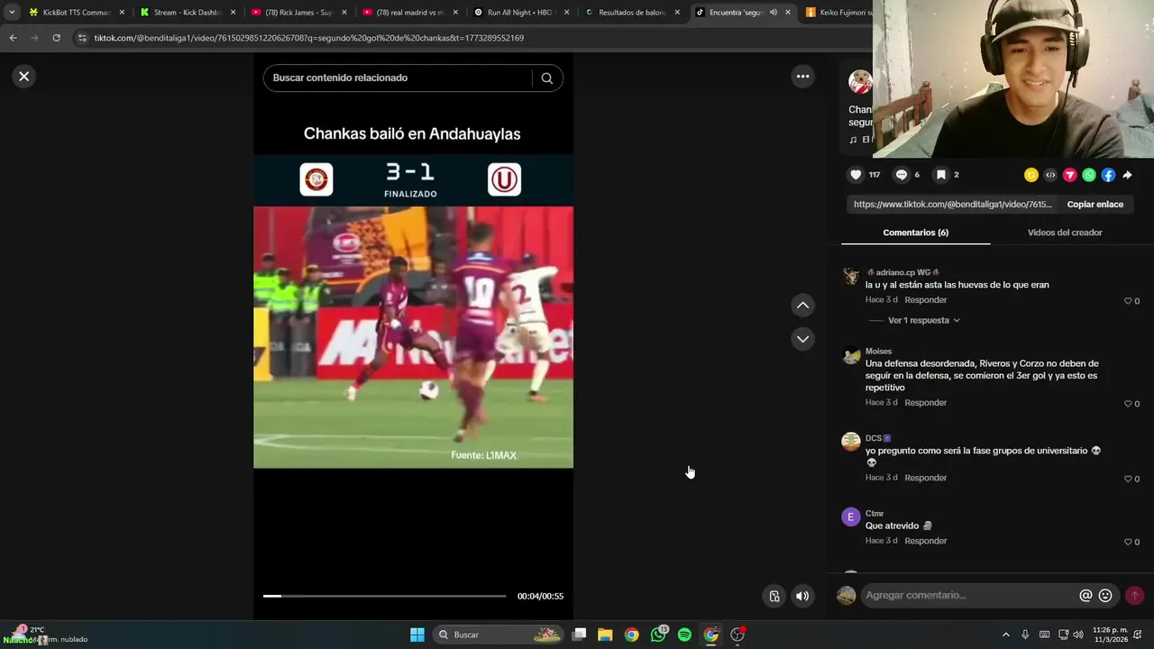Viewport: 1154px width, 649px height.
Task: Switch to 'Videos del creador' tab
Action: [1065, 233]
